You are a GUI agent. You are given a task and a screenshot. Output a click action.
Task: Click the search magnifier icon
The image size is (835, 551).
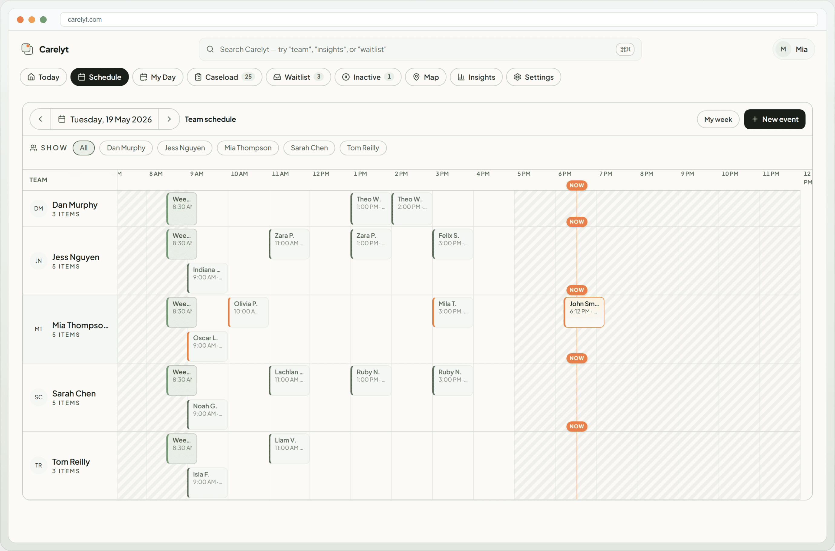[x=210, y=49]
